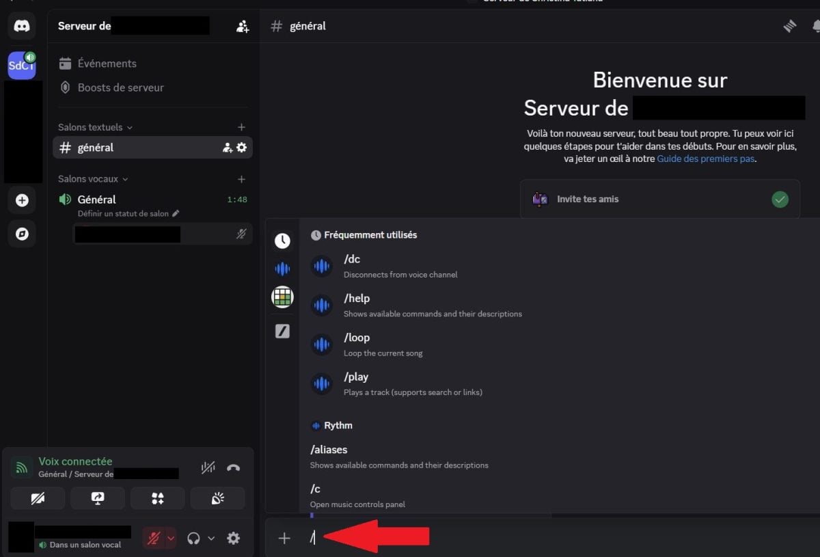Click the invite people icon beside server name
Image resolution: width=820 pixels, height=557 pixels.
pos(243,27)
